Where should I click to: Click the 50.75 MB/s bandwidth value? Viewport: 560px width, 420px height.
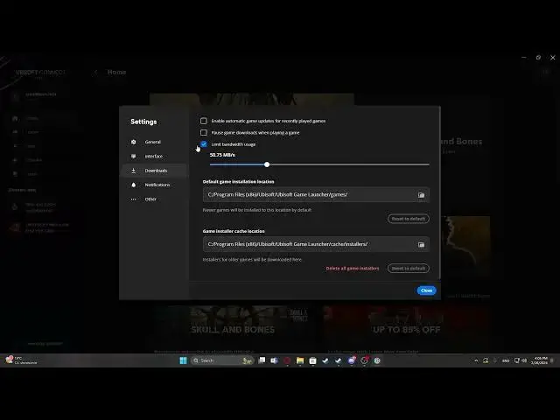222,155
